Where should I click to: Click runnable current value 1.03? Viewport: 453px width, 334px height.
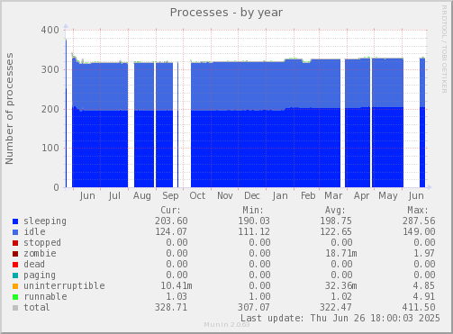(177, 296)
